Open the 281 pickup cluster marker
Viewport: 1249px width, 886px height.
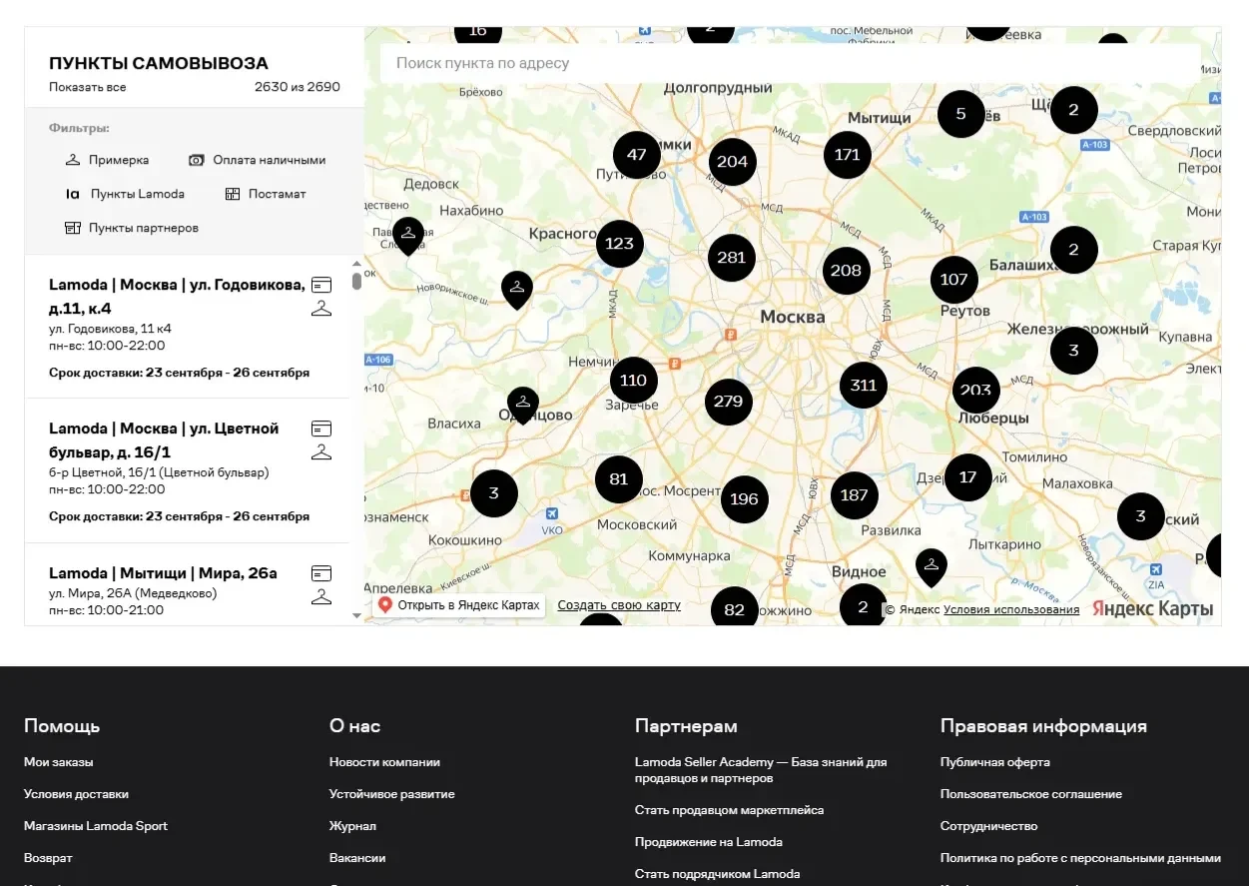click(732, 257)
